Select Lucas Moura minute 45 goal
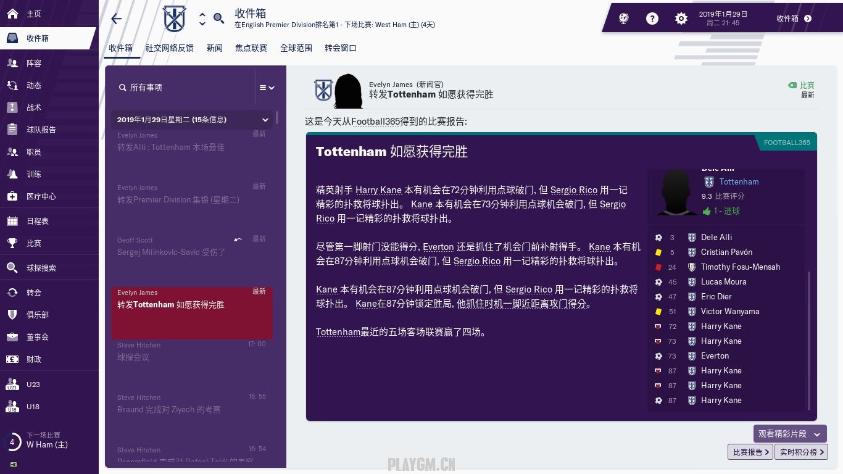The image size is (843, 474). pyautogui.click(x=727, y=281)
